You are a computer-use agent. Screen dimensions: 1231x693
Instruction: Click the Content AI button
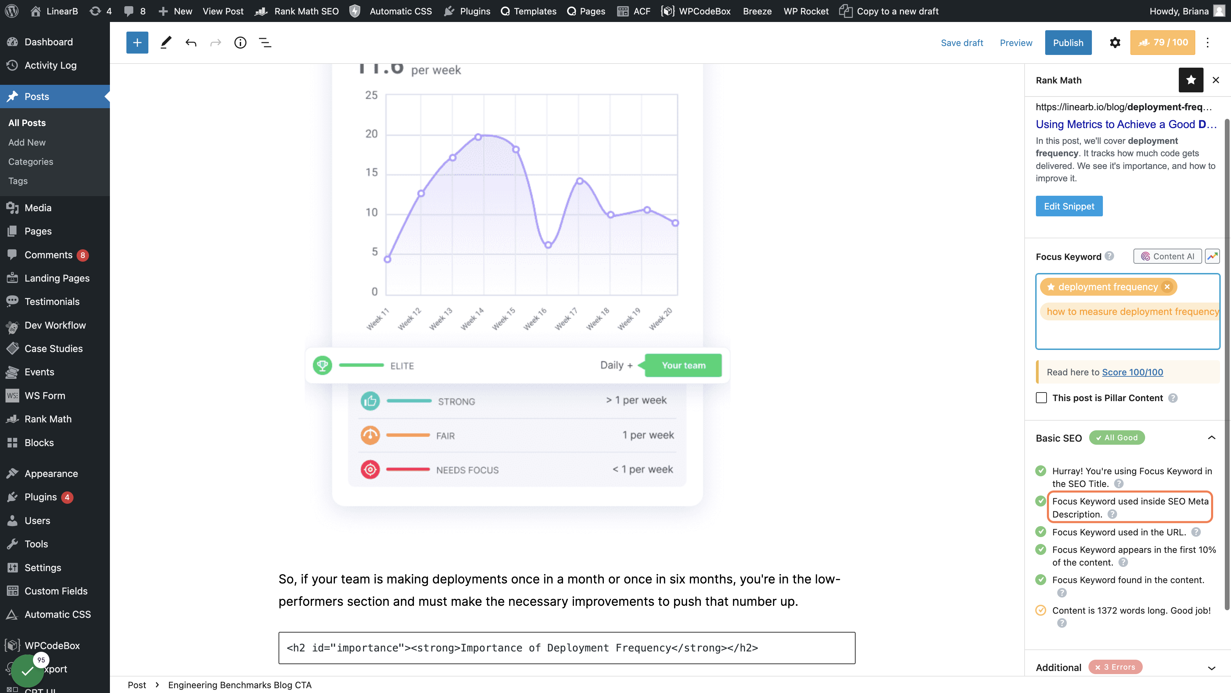pos(1167,256)
